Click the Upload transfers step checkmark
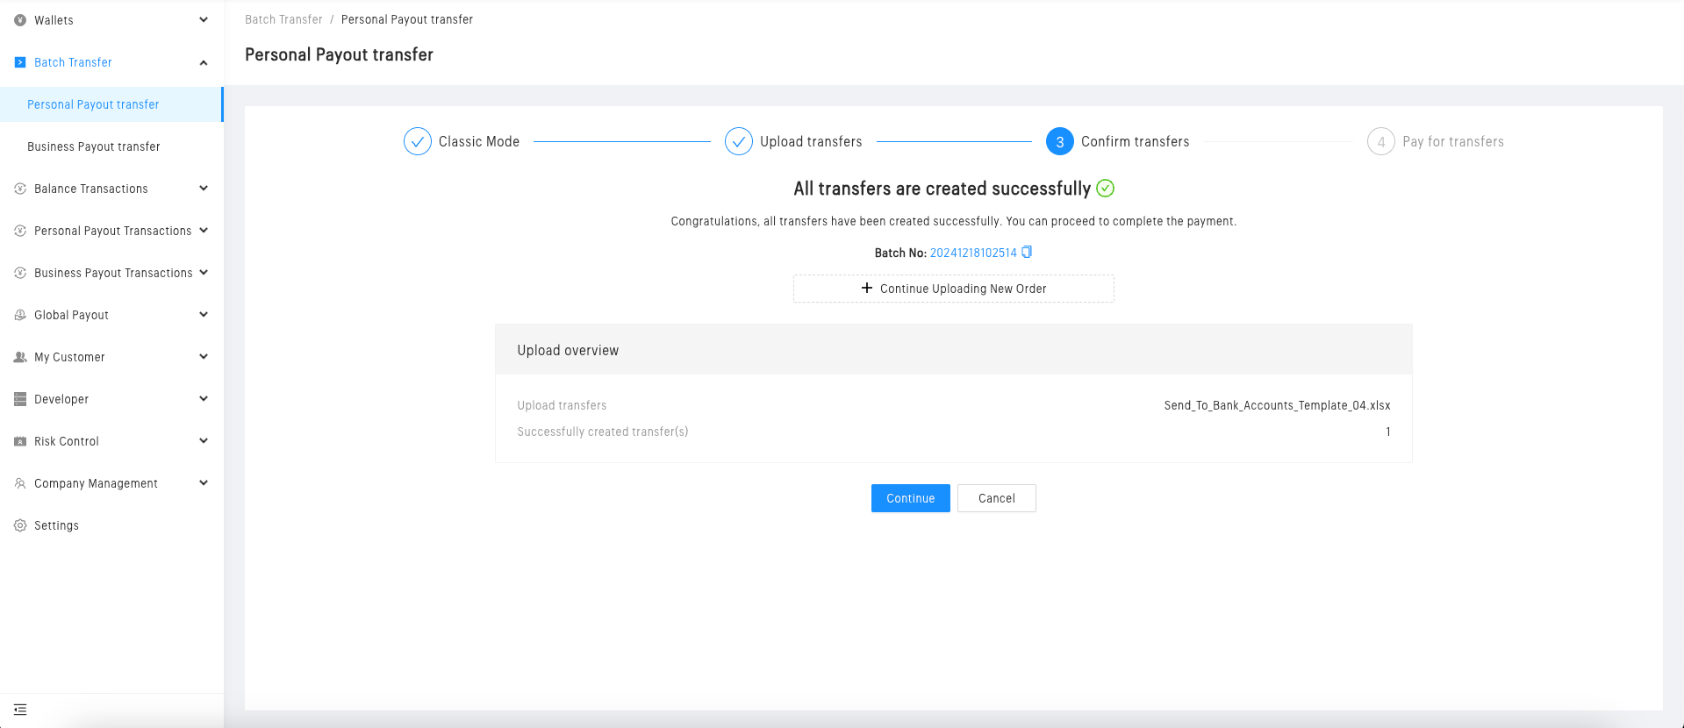 739,141
